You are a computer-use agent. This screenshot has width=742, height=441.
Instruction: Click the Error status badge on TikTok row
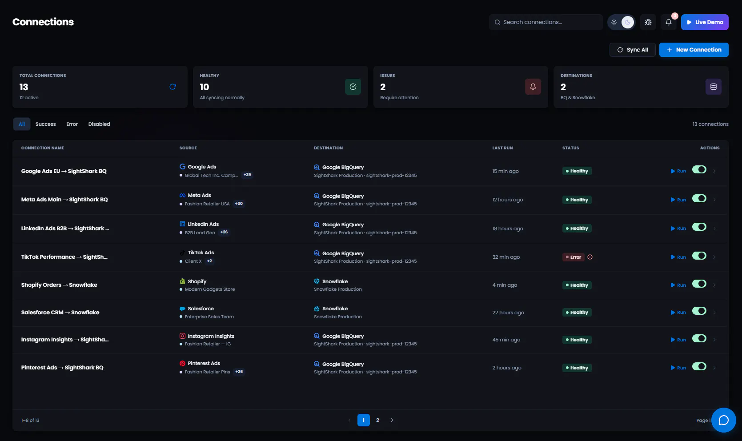point(574,257)
